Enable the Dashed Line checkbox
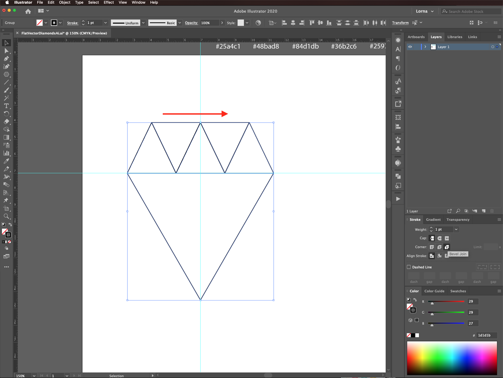503x378 pixels. click(409, 267)
